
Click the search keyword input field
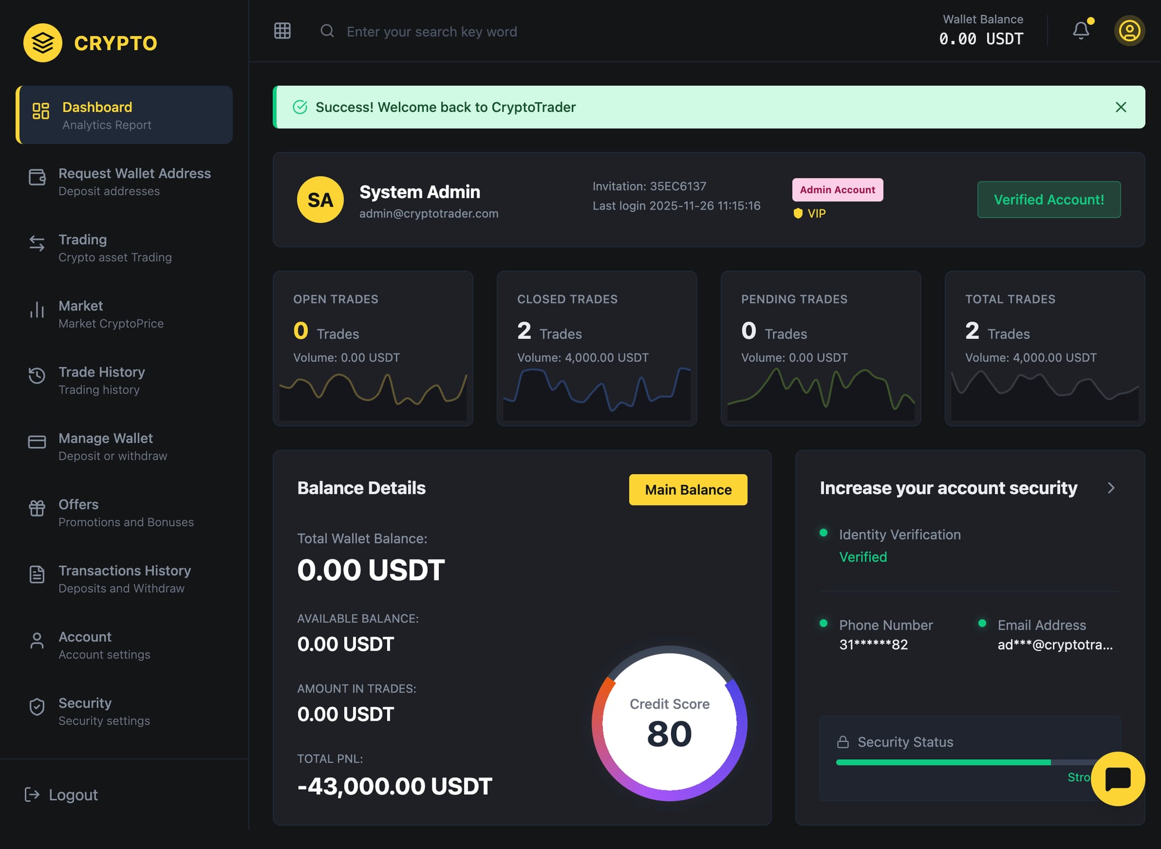pyautogui.click(x=432, y=31)
